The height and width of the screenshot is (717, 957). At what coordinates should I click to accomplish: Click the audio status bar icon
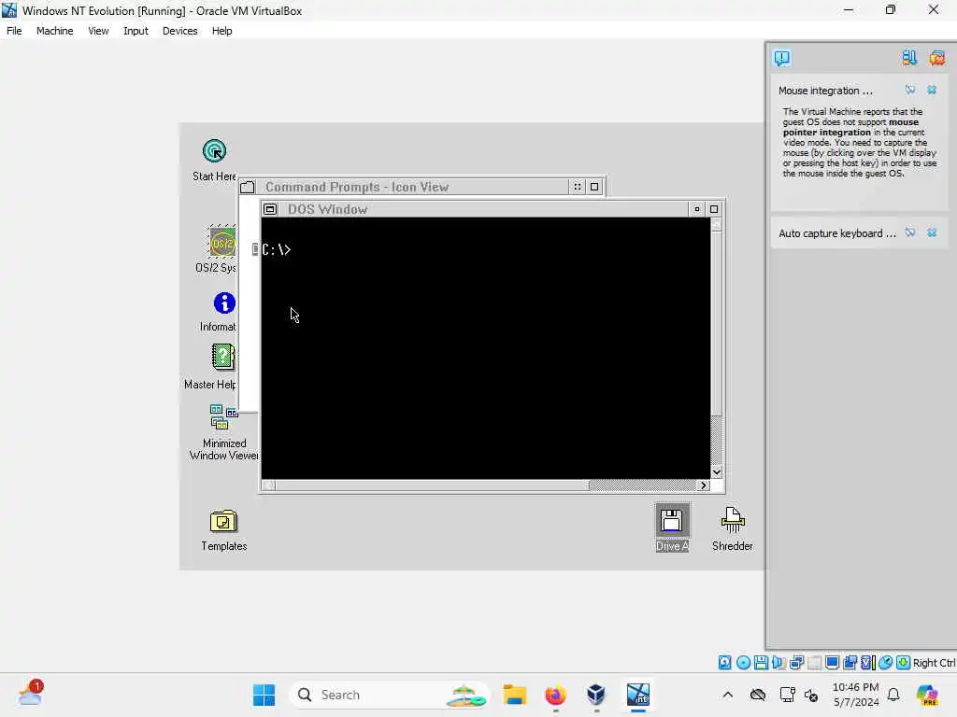pyautogui.click(x=778, y=663)
